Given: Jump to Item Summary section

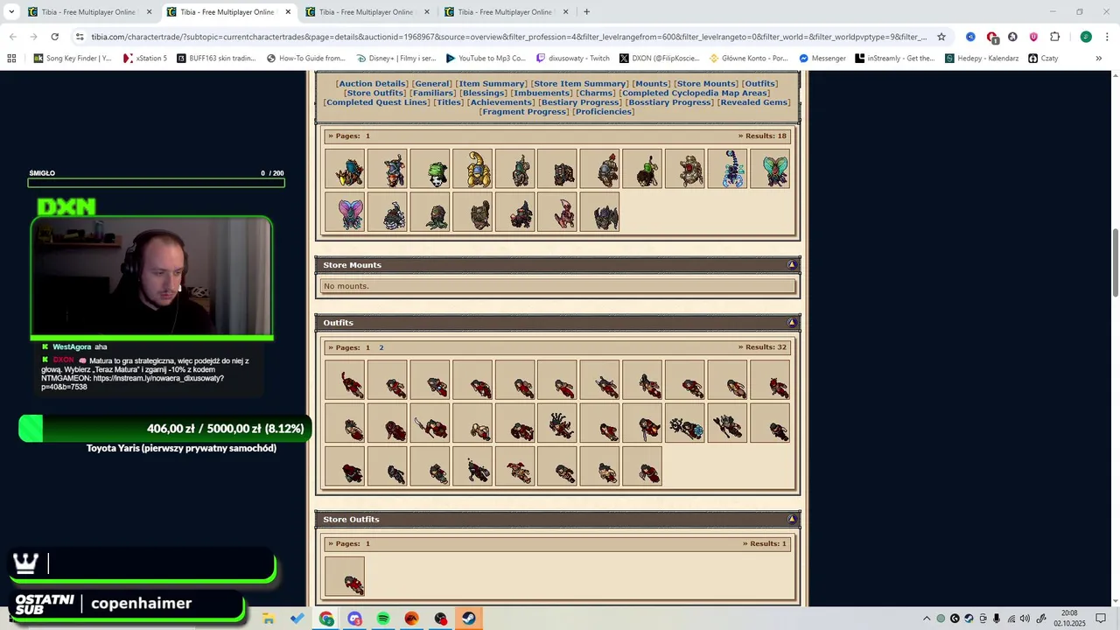Looking at the screenshot, I should (x=491, y=83).
